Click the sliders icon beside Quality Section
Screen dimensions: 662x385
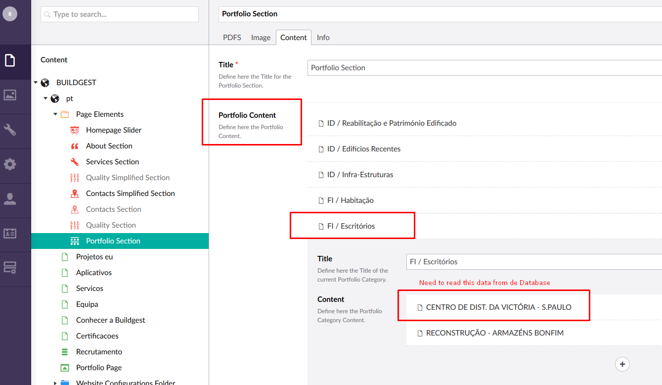tap(75, 225)
